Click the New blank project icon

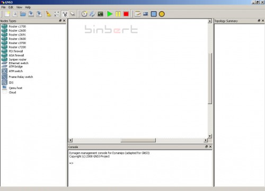7,14
